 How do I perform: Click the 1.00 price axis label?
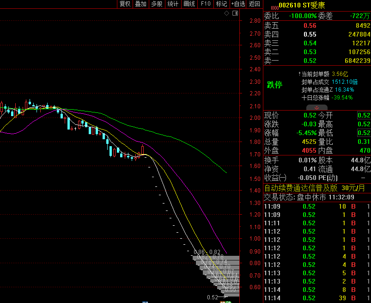[255, 239]
